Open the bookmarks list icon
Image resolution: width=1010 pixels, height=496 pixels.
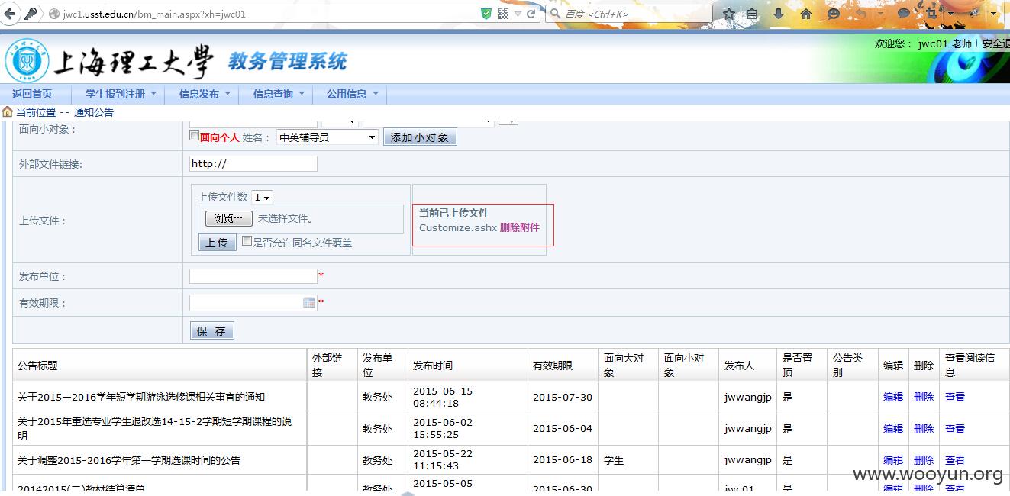click(752, 14)
